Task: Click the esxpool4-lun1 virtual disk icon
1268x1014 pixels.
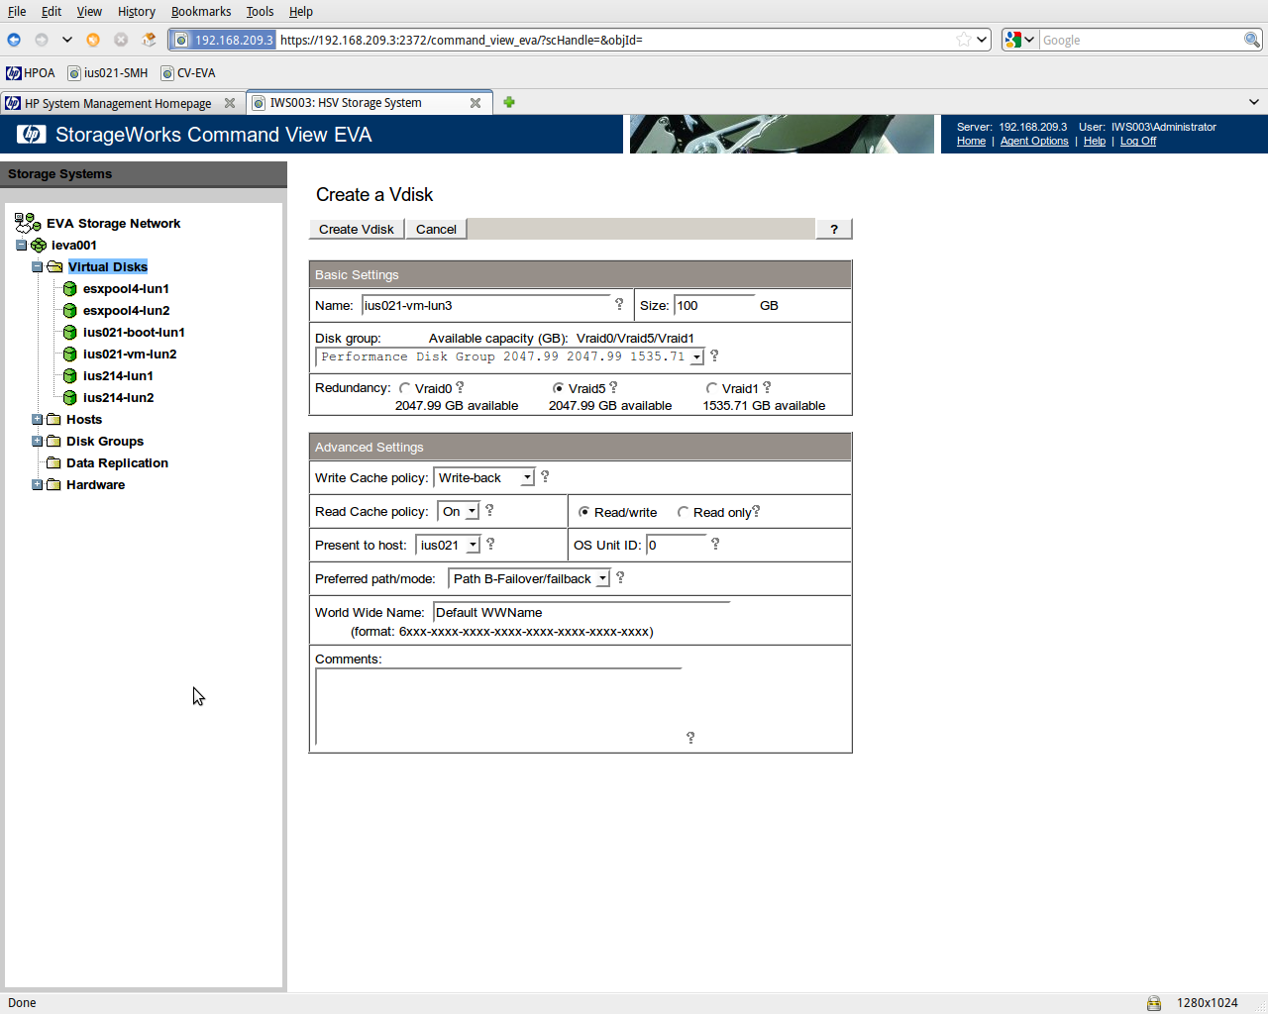Action: click(x=69, y=288)
